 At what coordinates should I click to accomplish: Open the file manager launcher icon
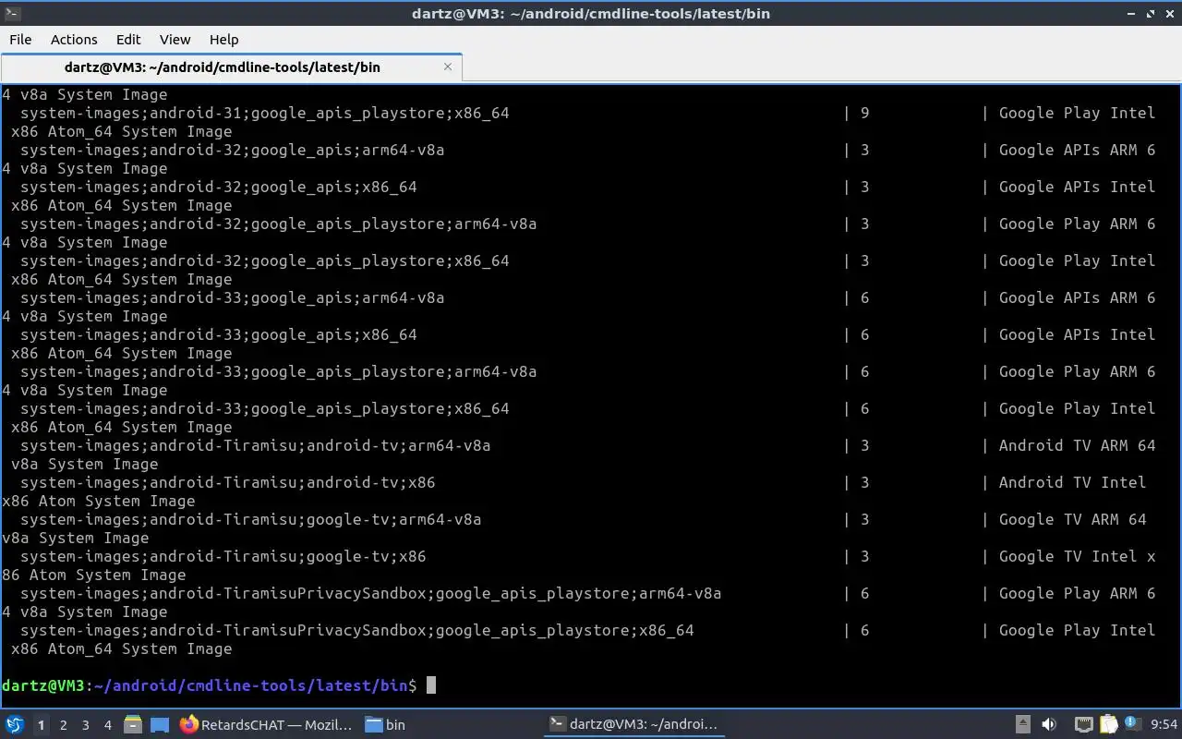[132, 725]
